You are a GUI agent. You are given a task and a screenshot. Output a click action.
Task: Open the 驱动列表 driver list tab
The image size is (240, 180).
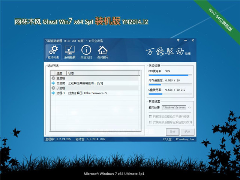click(x=53, y=52)
